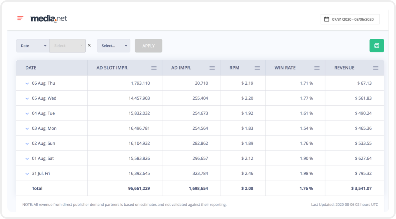Screen dimensions: 396x219
Task: Open the WIN RATE column menu icon
Action: 317,68
